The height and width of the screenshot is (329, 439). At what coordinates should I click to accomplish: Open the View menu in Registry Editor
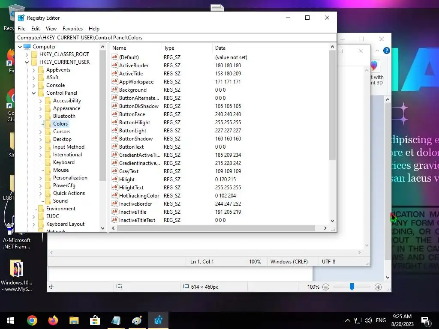pyautogui.click(x=51, y=29)
